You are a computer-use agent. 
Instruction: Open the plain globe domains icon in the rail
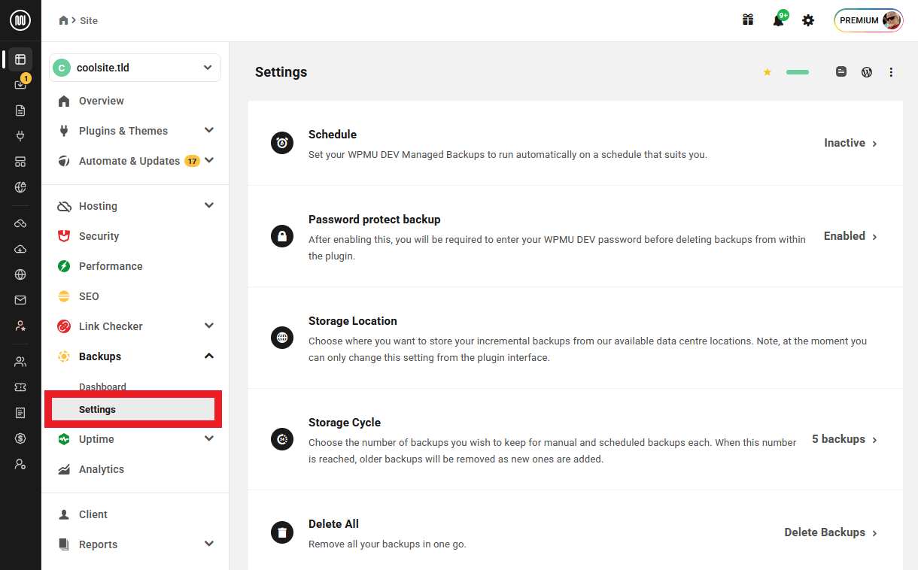tap(20, 274)
